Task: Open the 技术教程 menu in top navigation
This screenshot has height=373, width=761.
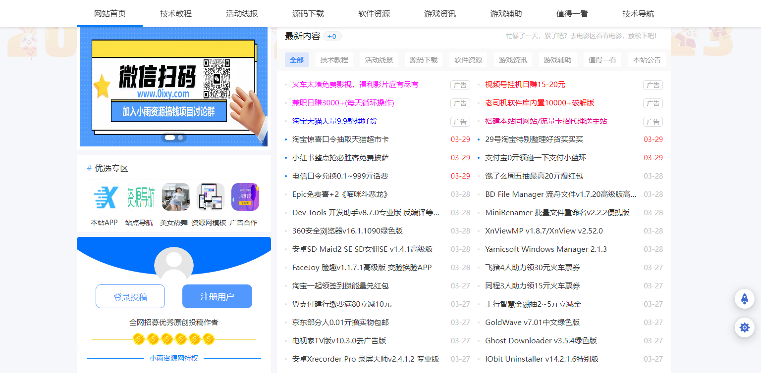Action: [175, 14]
